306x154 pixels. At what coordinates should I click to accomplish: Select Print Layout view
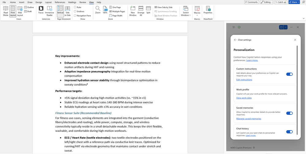tap(13, 11)
